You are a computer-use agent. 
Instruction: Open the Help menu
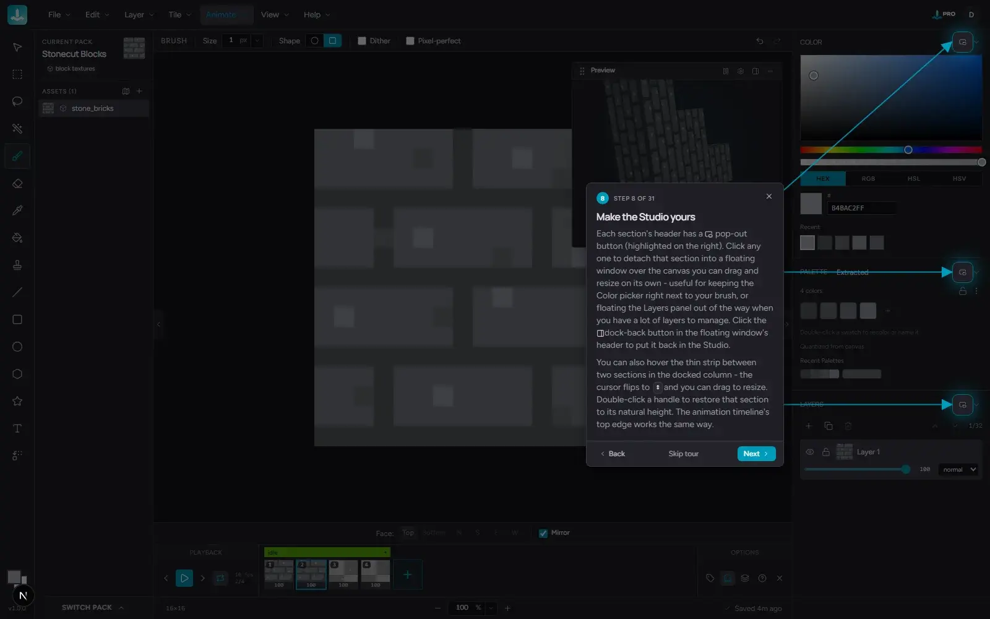pos(317,15)
